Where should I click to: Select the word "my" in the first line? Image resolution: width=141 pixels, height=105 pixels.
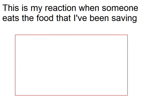(36, 9)
